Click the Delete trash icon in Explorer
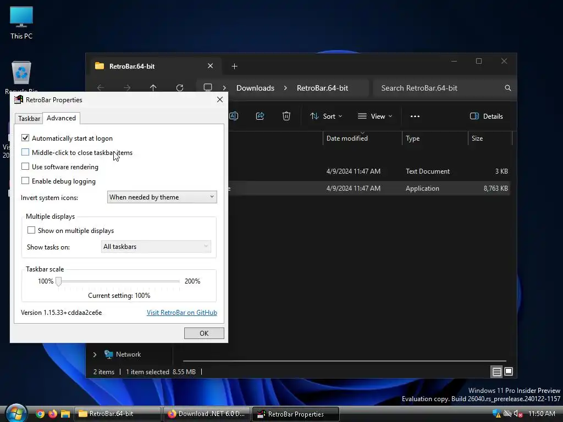Image resolution: width=563 pixels, height=422 pixels. point(286,116)
